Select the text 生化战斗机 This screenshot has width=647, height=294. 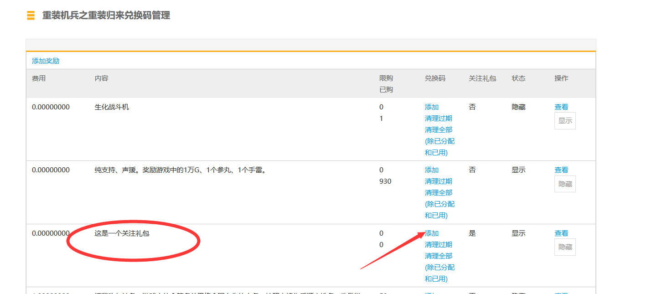coord(112,107)
